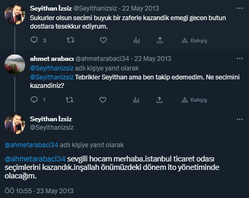Retweet Seyithan's election victory tweet
Image resolution: width=249 pixels, height=198 pixels.
coord(70,40)
